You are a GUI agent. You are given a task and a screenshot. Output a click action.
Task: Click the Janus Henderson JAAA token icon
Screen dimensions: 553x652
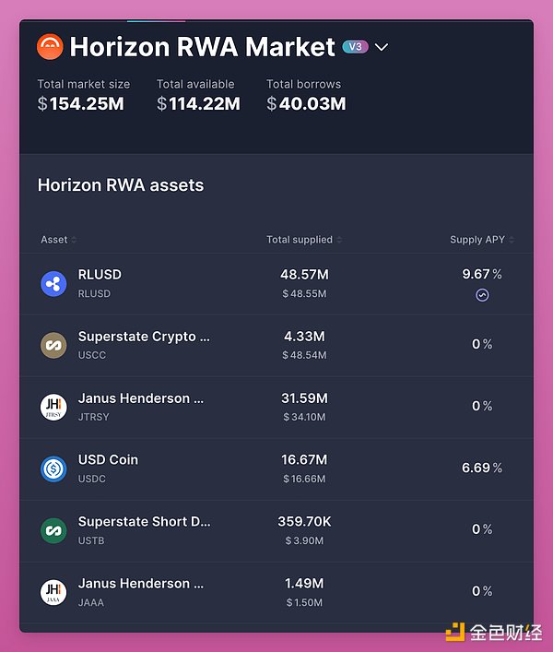click(53, 591)
